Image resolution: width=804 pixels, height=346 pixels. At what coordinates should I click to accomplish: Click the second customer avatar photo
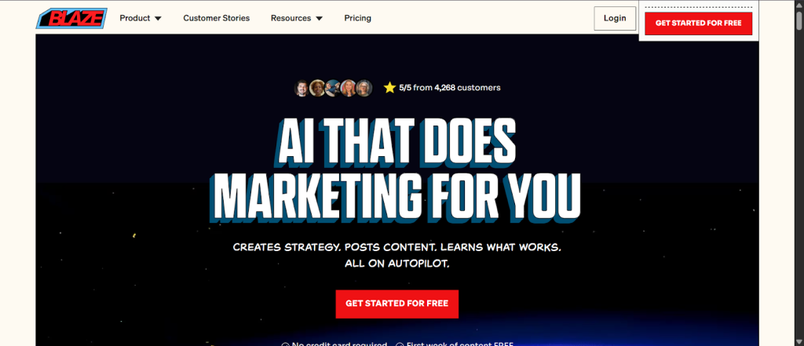point(317,88)
